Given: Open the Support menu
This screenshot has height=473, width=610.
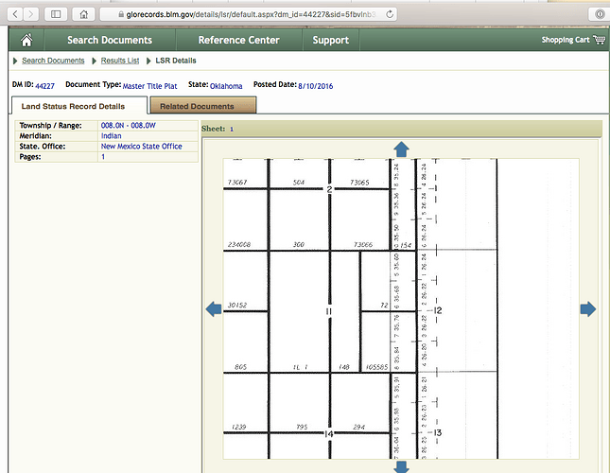Looking at the screenshot, I should [330, 40].
